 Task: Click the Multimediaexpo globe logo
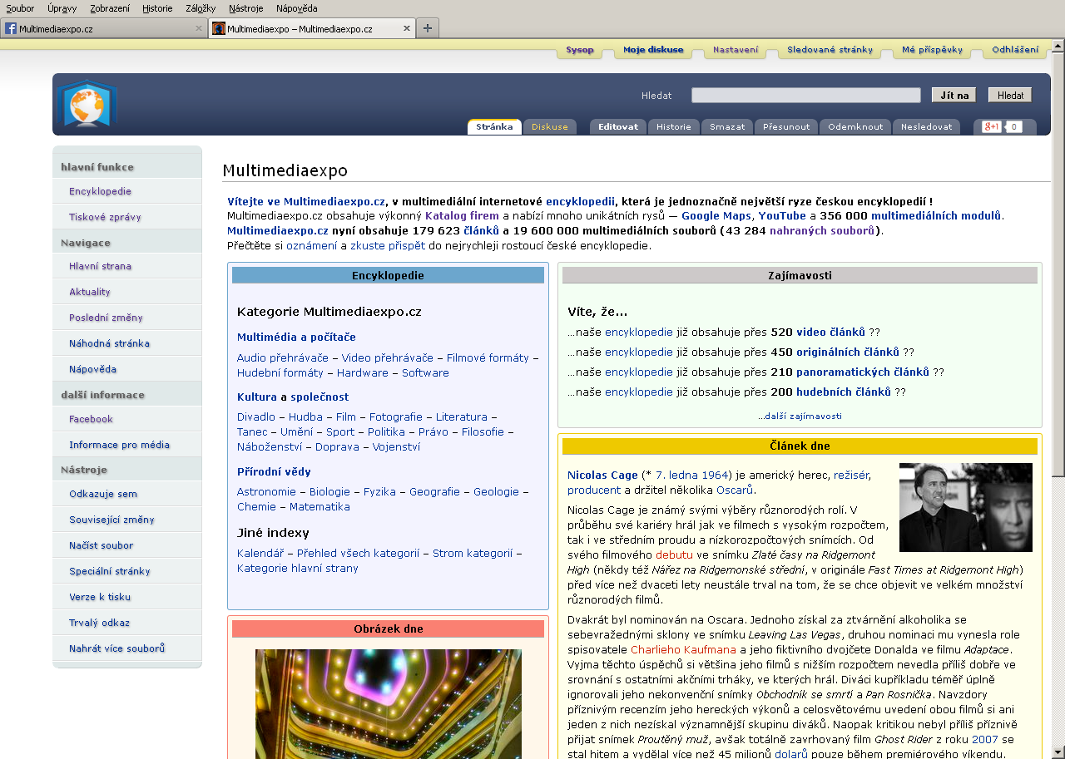click(87, 106)
